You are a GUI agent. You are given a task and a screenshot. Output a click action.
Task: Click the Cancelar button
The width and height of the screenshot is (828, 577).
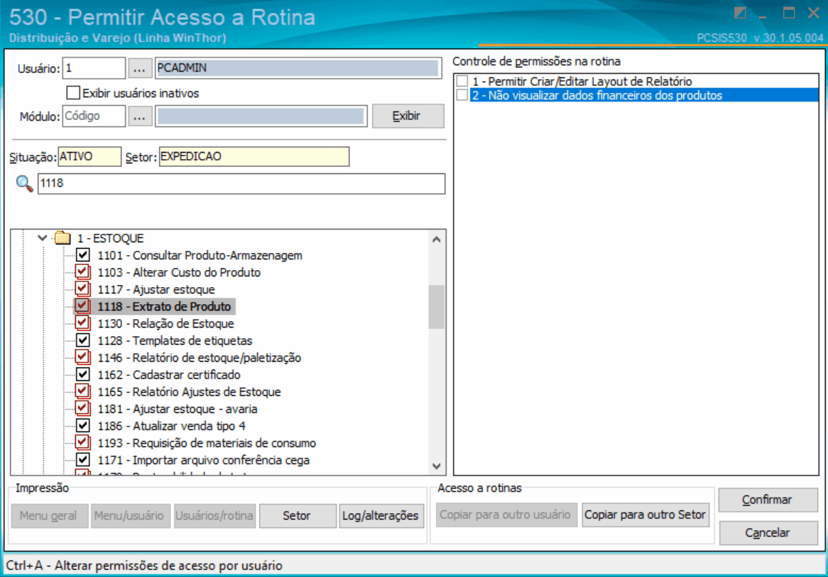(768, 533)
